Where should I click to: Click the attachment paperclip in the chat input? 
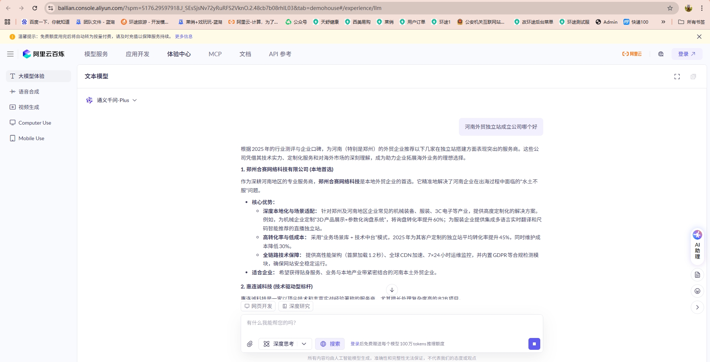point(250,344)
